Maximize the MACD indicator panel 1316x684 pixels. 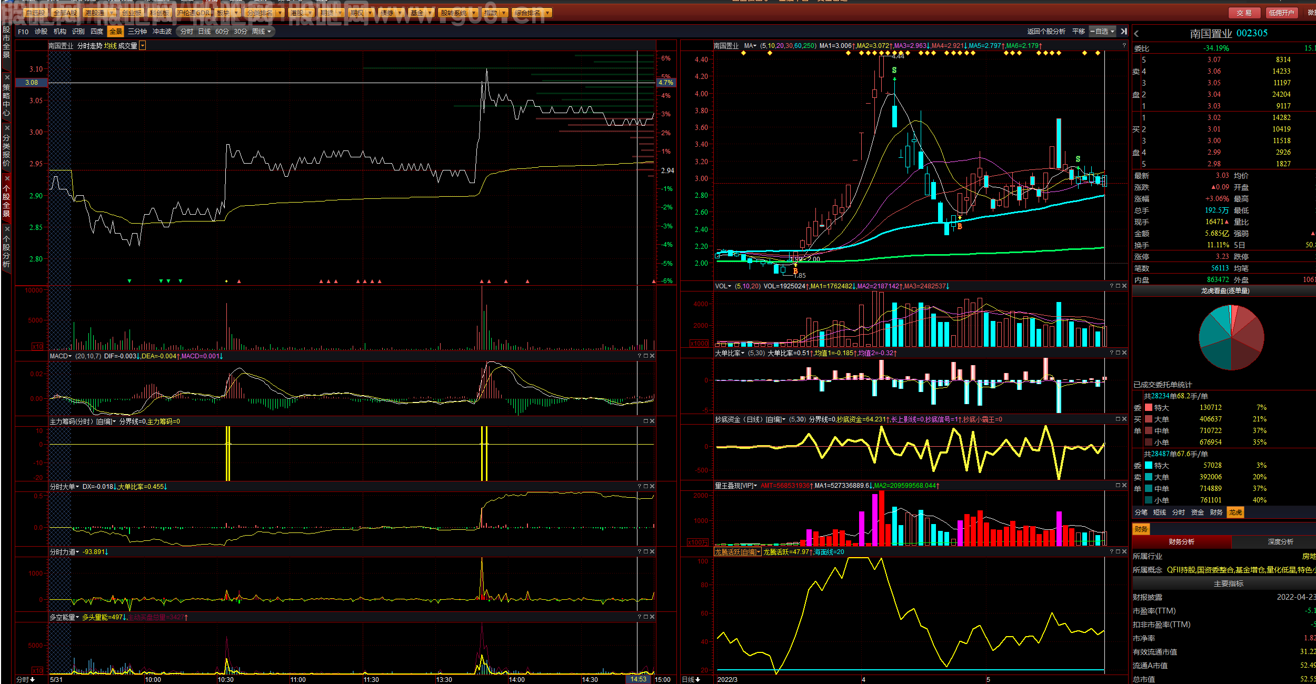point(646,356)
